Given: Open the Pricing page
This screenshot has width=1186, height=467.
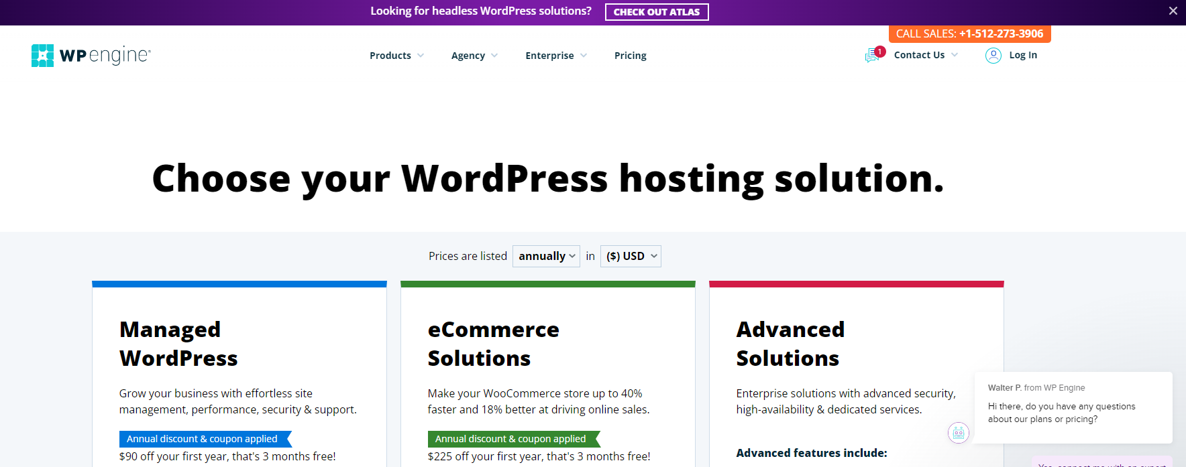Looking at the screenshot, I should click(x=631, y=56).
